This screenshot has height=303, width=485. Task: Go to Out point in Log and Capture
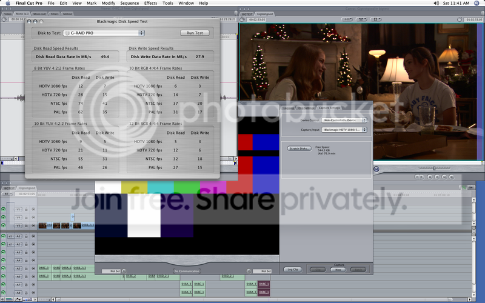tap(249, 271)
